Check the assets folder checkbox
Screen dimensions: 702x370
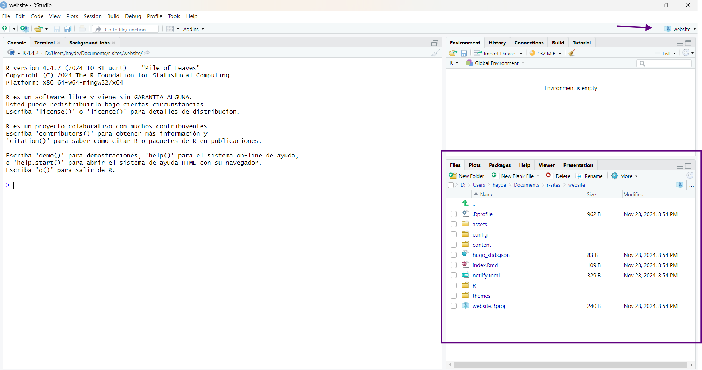click(454, 224)
